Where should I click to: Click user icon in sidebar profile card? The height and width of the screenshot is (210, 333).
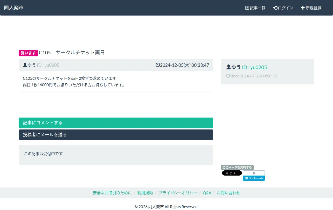tap(228, 67)
